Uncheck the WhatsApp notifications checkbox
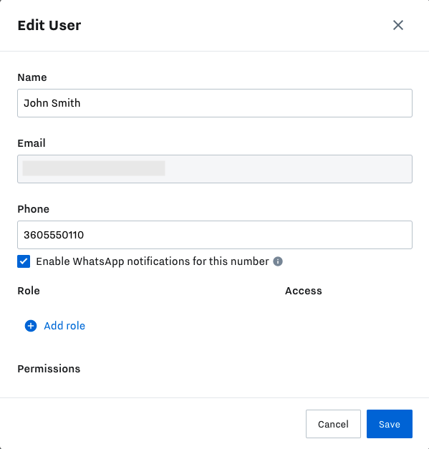 tap(24, 261)
